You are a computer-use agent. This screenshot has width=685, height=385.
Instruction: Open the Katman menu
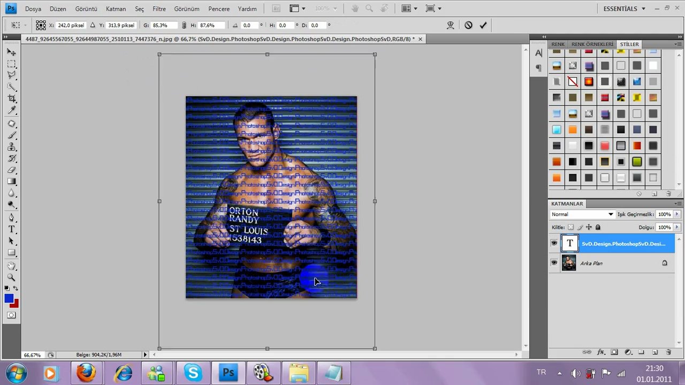[x=116, y=9]
